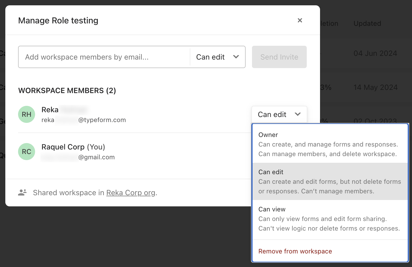Click the WORKSPACE MEMBERS (2) heading

coord(67,90)
